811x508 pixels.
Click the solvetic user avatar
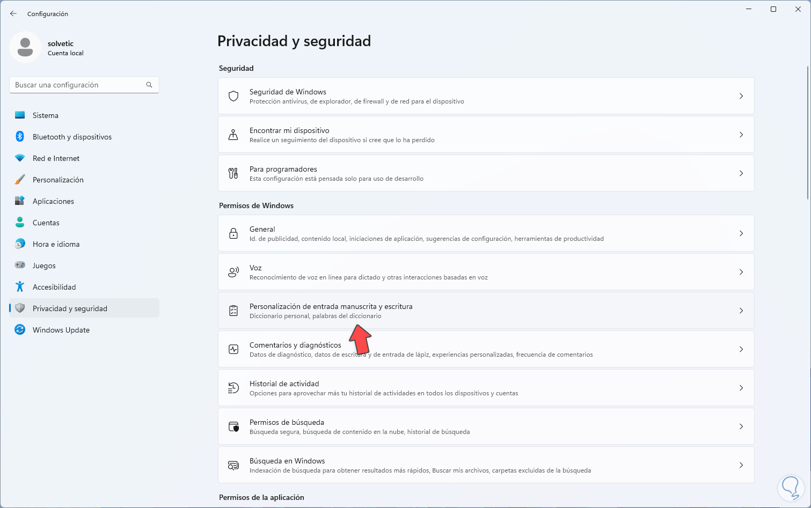click(25, 47)
